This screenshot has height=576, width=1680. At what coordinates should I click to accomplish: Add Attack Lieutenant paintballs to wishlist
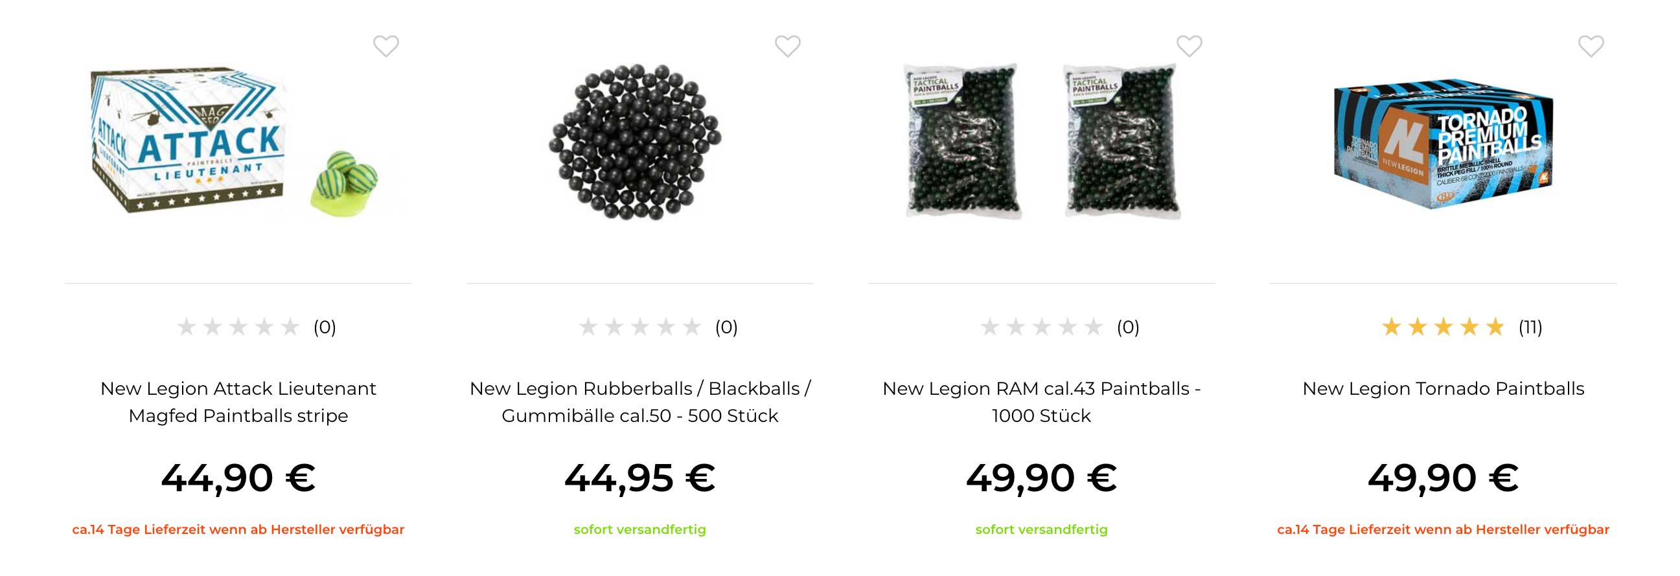click(x=385, y=46)
